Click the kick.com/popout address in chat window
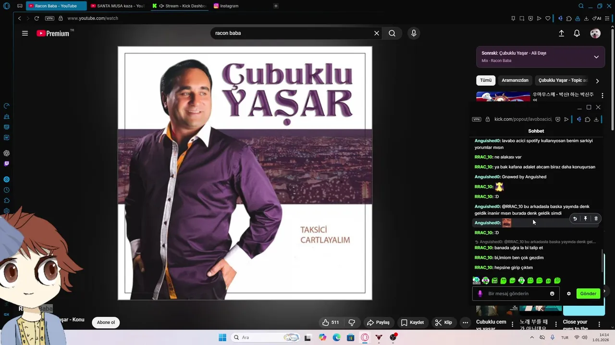The image size is (615, 345). [x=523, y=119]
